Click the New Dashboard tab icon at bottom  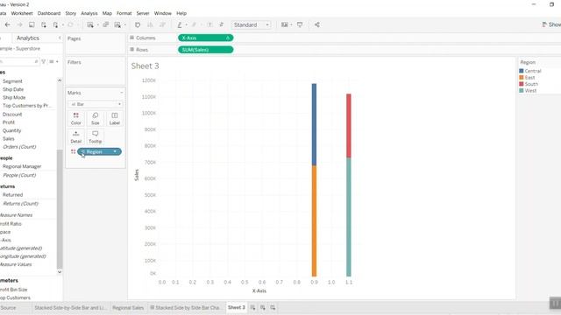263,307
